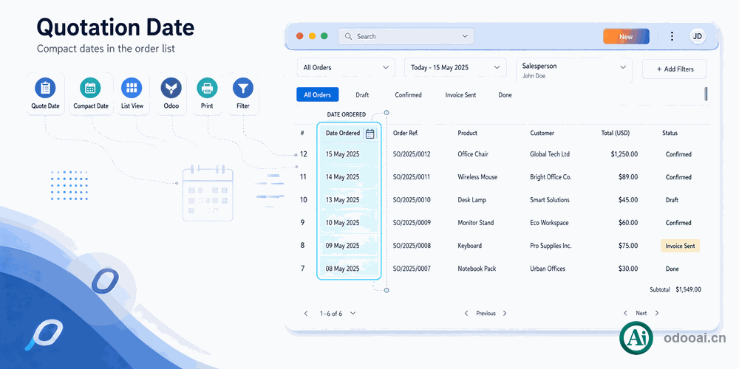Switch to the Draft tab
Viewport: 739px width, 369px height.
(362, 95)
